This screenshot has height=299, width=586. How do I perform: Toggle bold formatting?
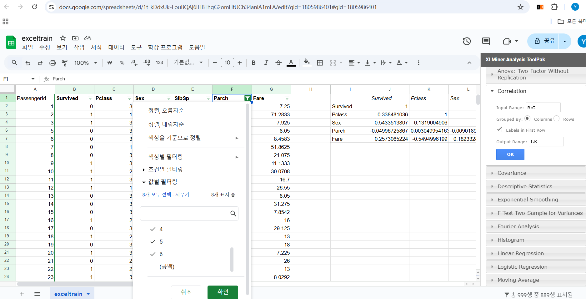pos(253,63)
